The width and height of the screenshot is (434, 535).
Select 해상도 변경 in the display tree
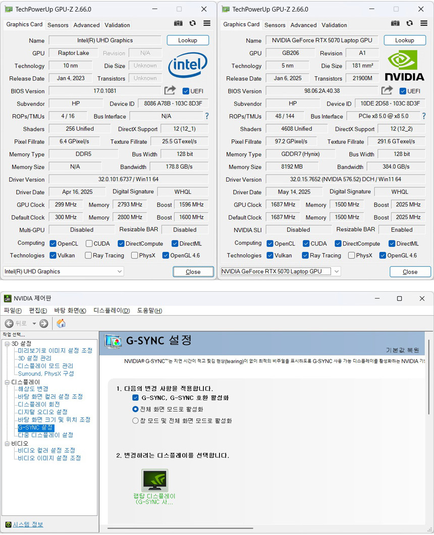pos(33,389)
